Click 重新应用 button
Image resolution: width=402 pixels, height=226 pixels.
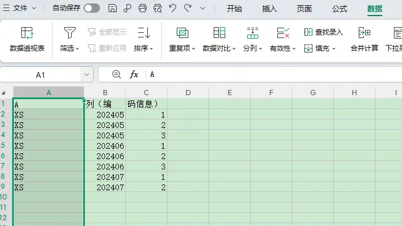pyautogui.click(x=107, y=48)
